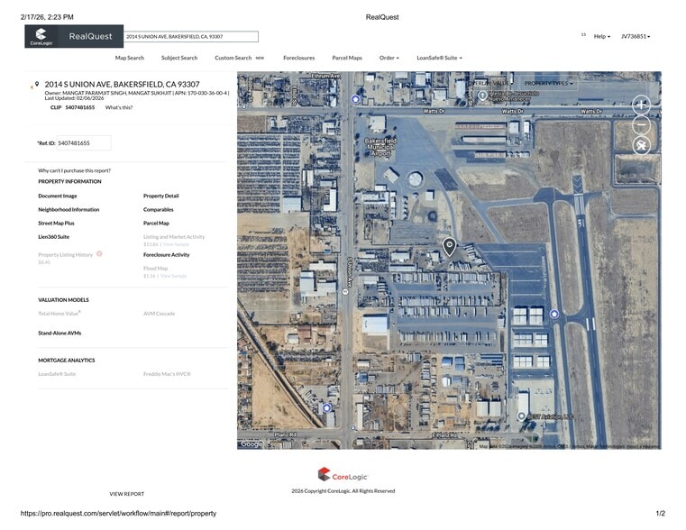Image resolution: width=686 pixels, height=530 pixels.
Task: Open the JV736851 account dropdown
Action: coord(636,36)
